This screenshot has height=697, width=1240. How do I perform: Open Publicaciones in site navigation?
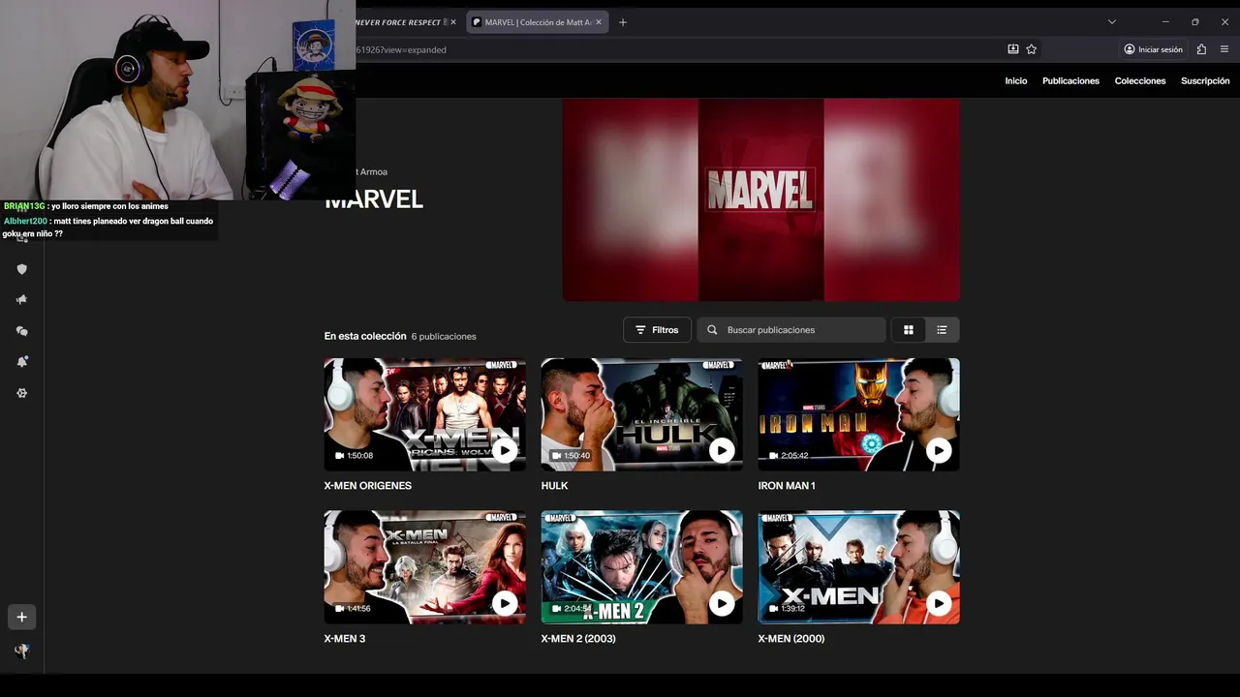1070,81
